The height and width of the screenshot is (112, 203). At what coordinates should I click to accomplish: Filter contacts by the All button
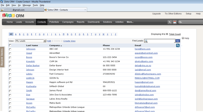11,34
